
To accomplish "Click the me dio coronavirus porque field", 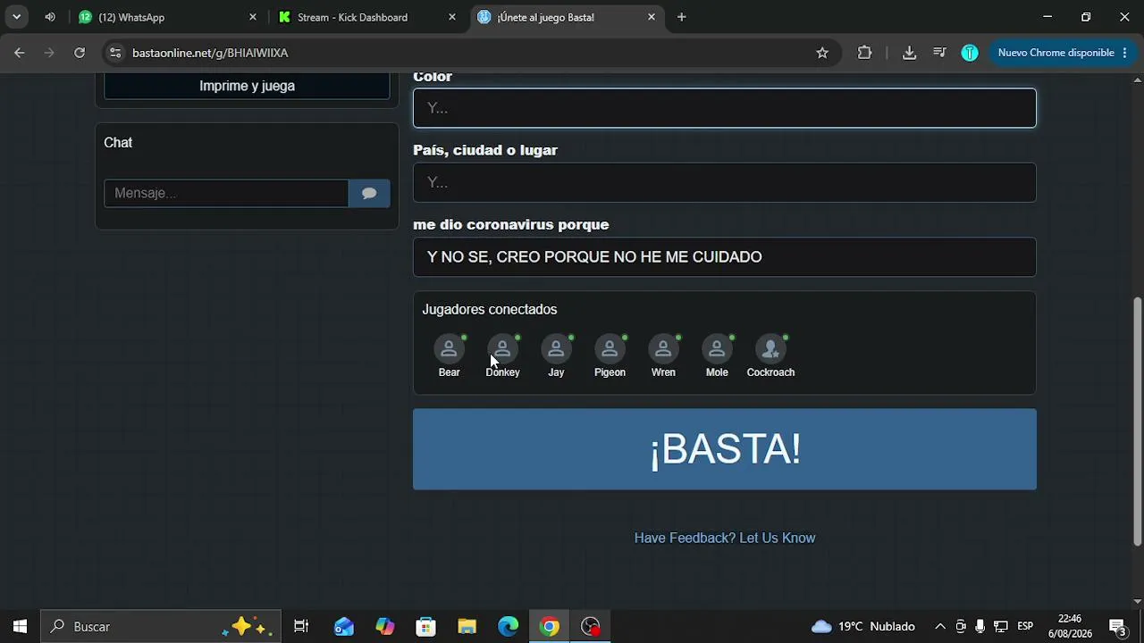I will (725, 257).
